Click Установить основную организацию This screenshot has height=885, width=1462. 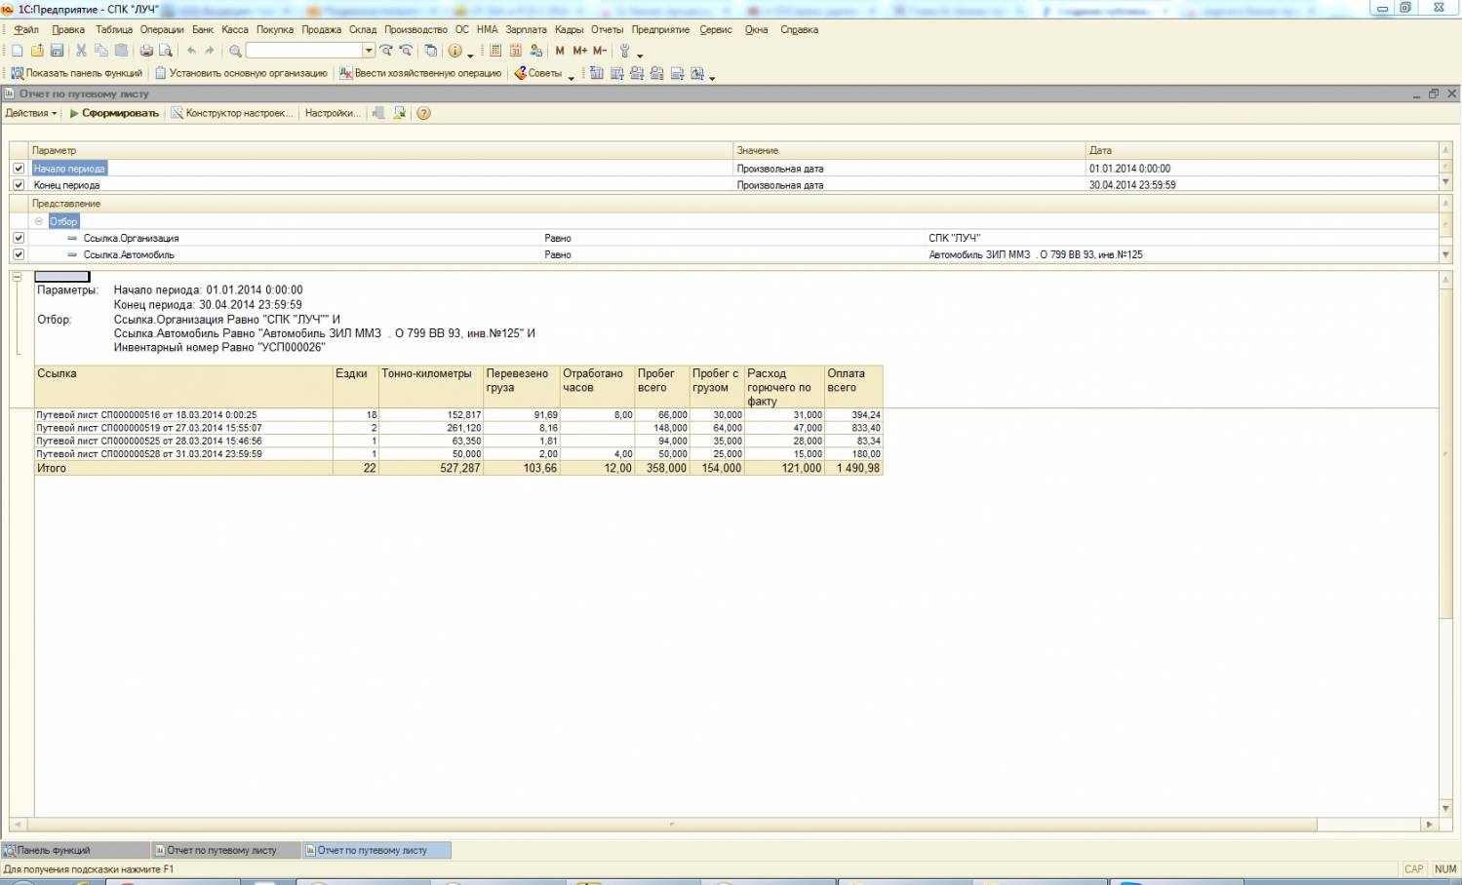click(x=241, y=73)
